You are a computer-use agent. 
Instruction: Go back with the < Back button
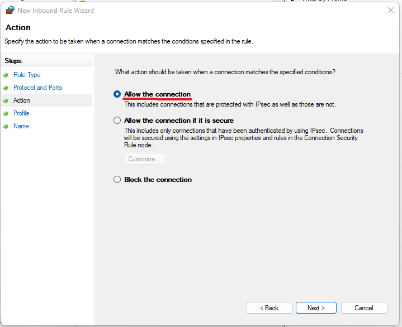(x=269, y=308)
